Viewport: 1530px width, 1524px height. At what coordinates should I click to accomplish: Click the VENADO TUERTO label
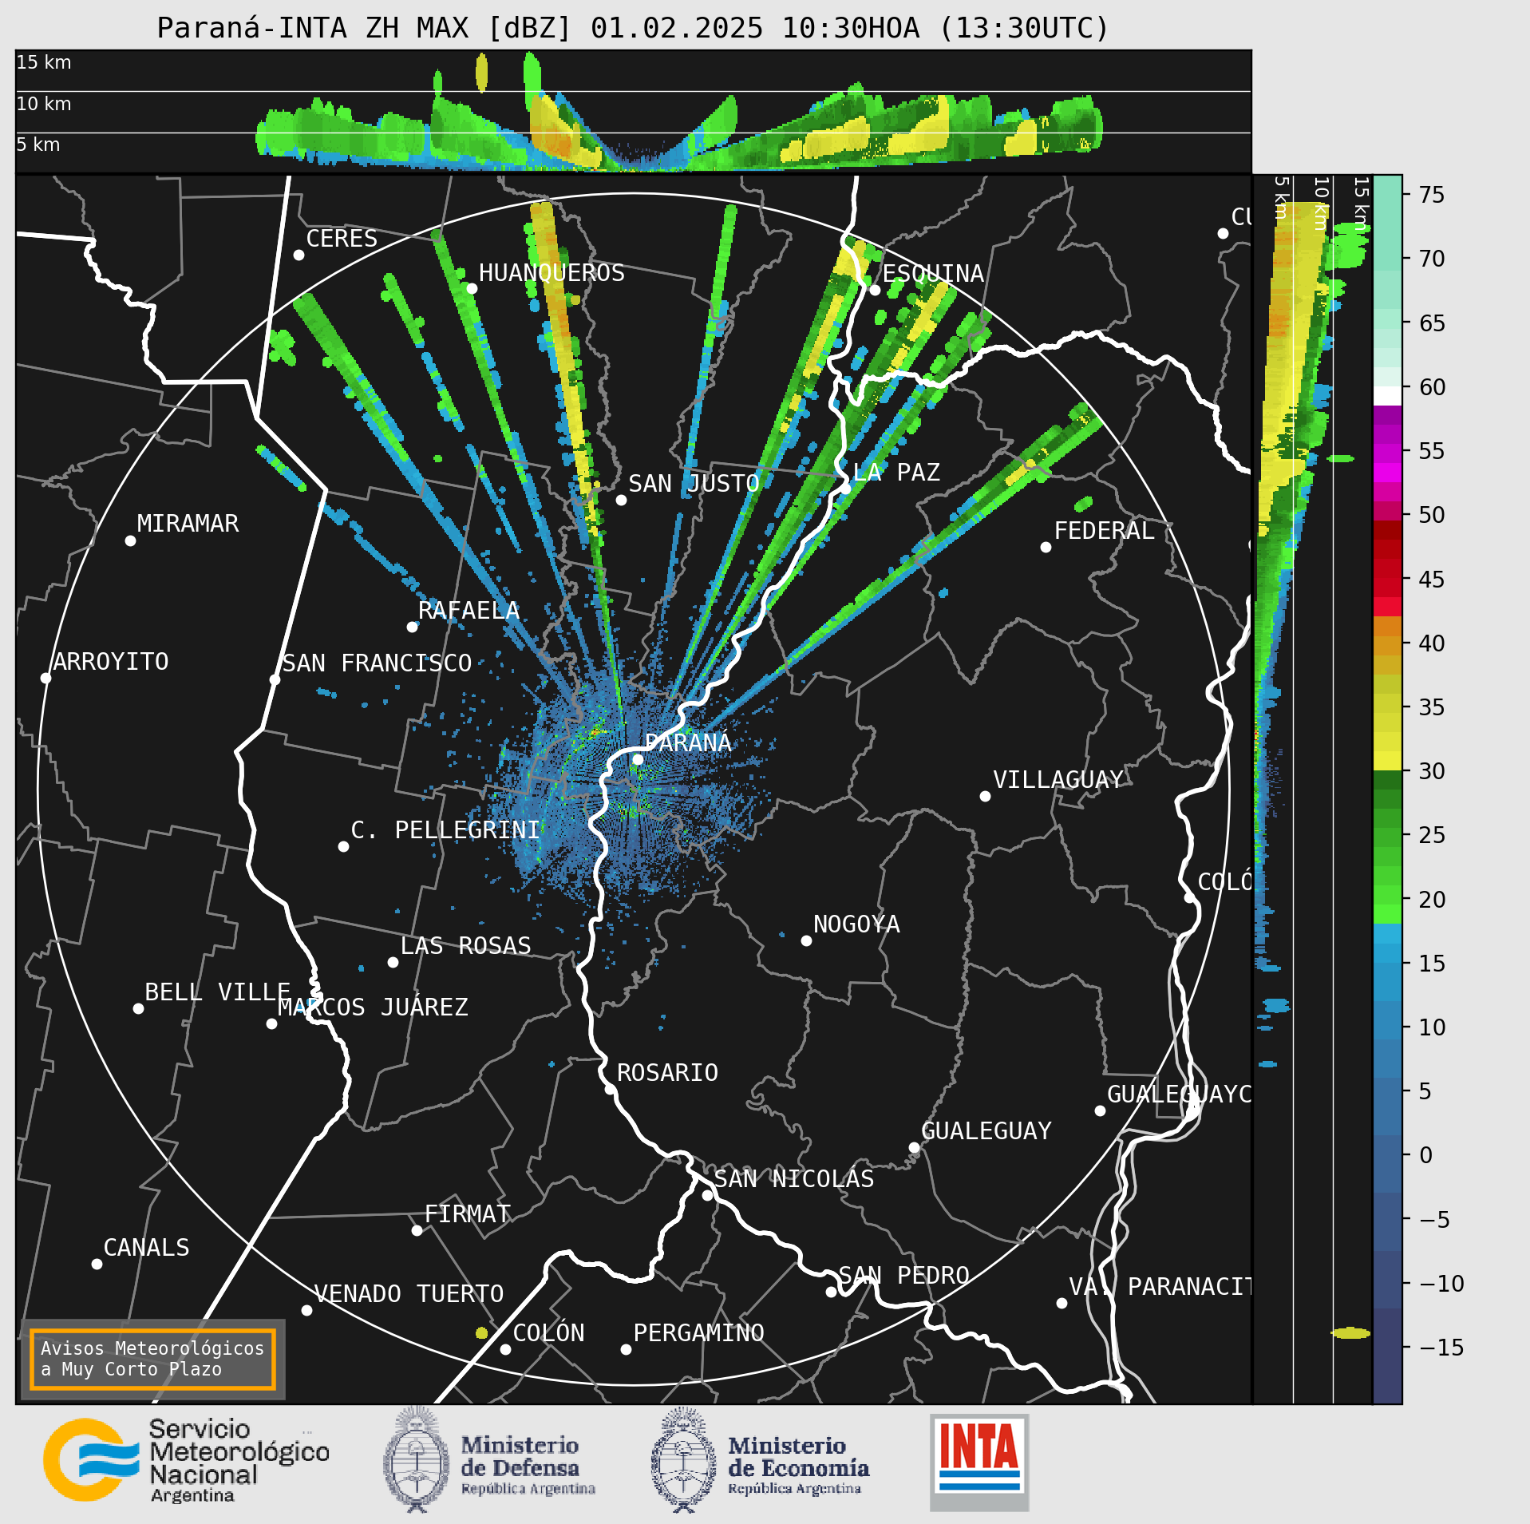409,1293
